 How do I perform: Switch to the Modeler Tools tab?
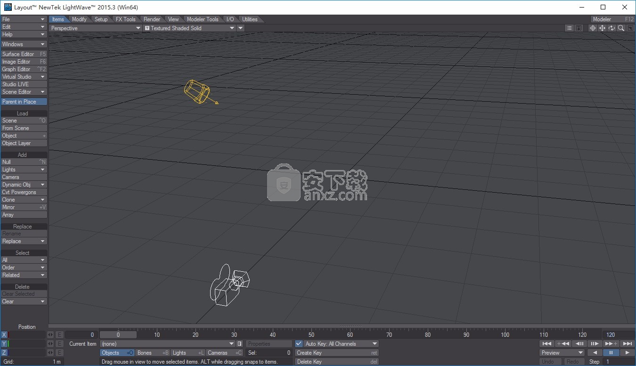(x=203, y=19)
